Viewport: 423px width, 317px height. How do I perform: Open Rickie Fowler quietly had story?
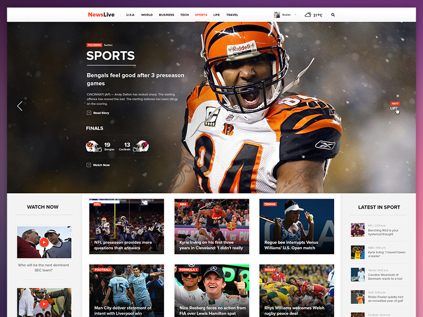(x=385, y=299)
